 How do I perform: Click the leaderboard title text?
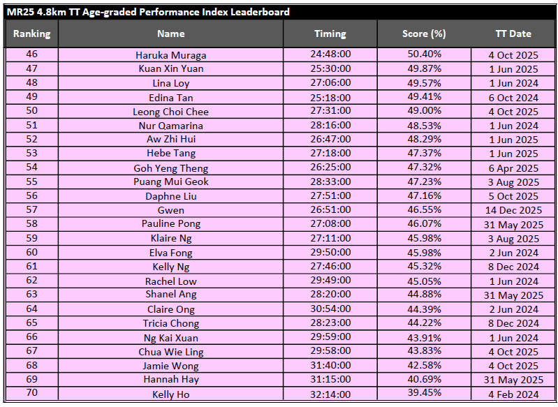point(147,12)
